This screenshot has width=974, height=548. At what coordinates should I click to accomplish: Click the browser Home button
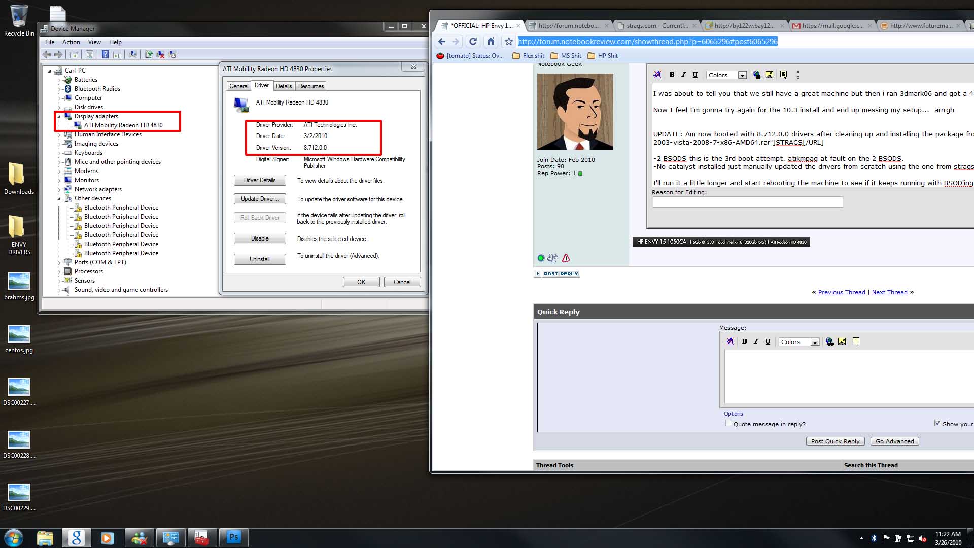(x=491, y=42)
